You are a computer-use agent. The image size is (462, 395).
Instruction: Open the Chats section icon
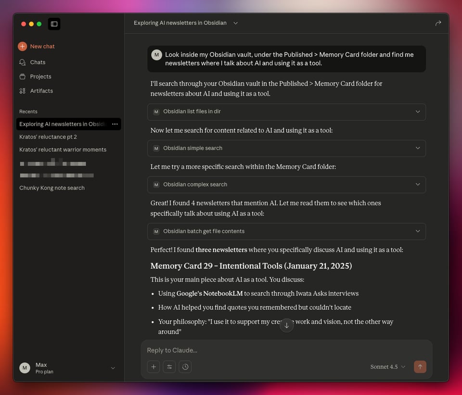pyautogui.click(x=21, y=62)
